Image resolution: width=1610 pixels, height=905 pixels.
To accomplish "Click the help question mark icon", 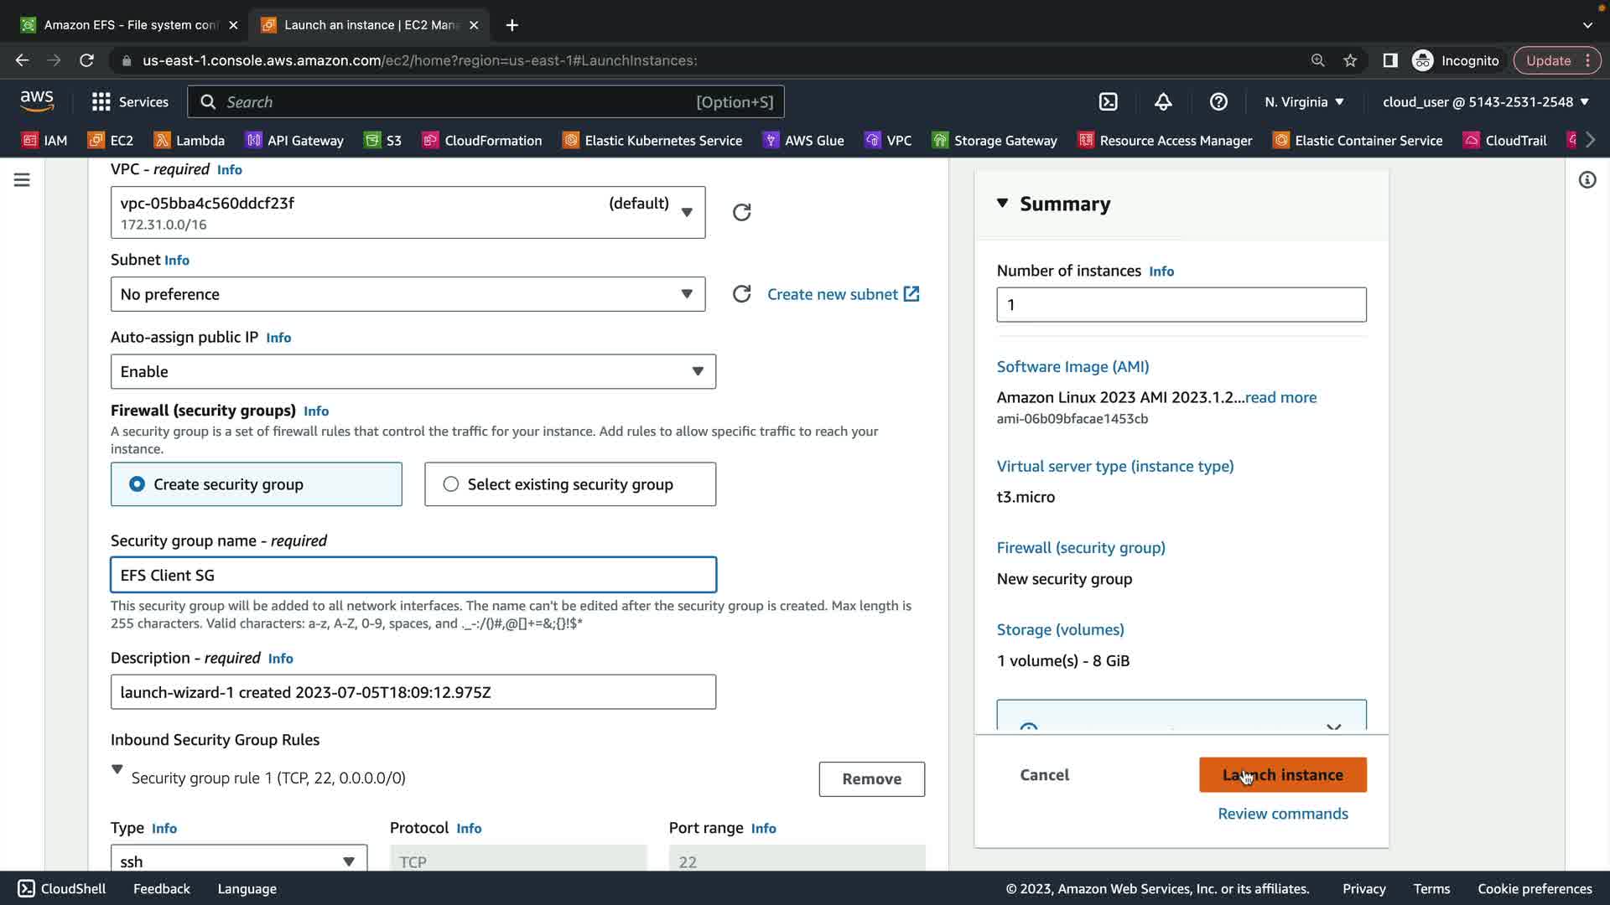I will point(1218,101).
